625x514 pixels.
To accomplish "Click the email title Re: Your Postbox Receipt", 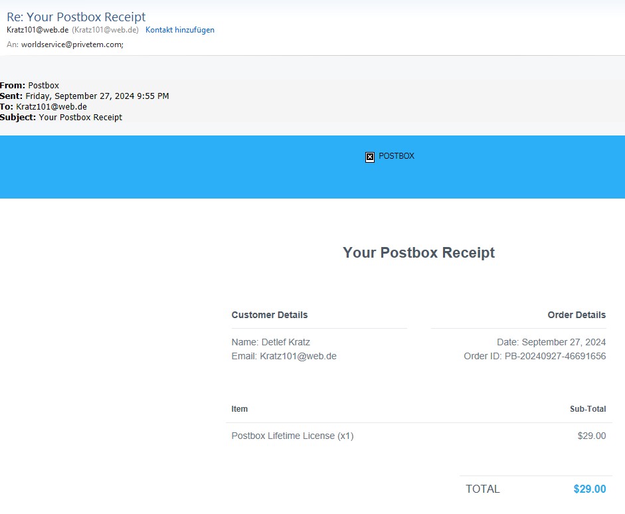I will coord(76,17).
